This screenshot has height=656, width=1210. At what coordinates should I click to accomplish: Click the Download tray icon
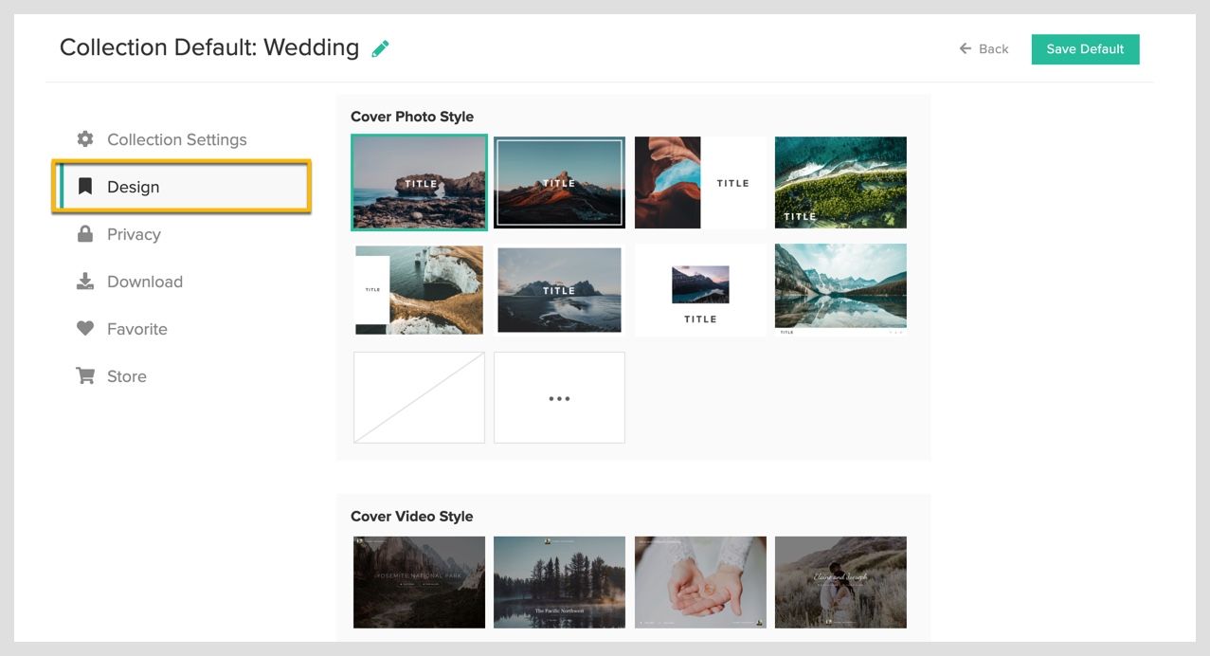pos(85,282)
